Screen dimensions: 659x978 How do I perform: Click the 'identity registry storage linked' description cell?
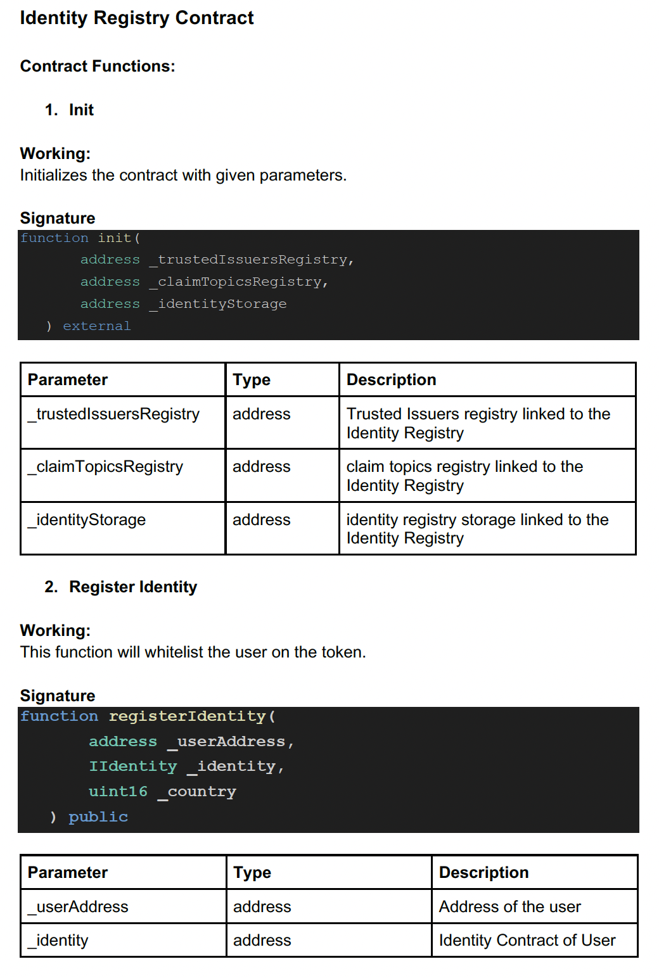477,528
